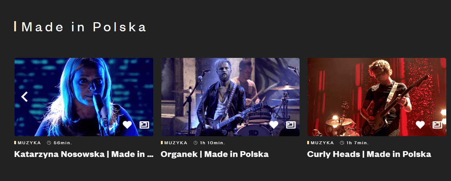Viewport: 451px width, 181px height.
Task: Like the Organek concert with heart icon
Action: coord(274,125)
